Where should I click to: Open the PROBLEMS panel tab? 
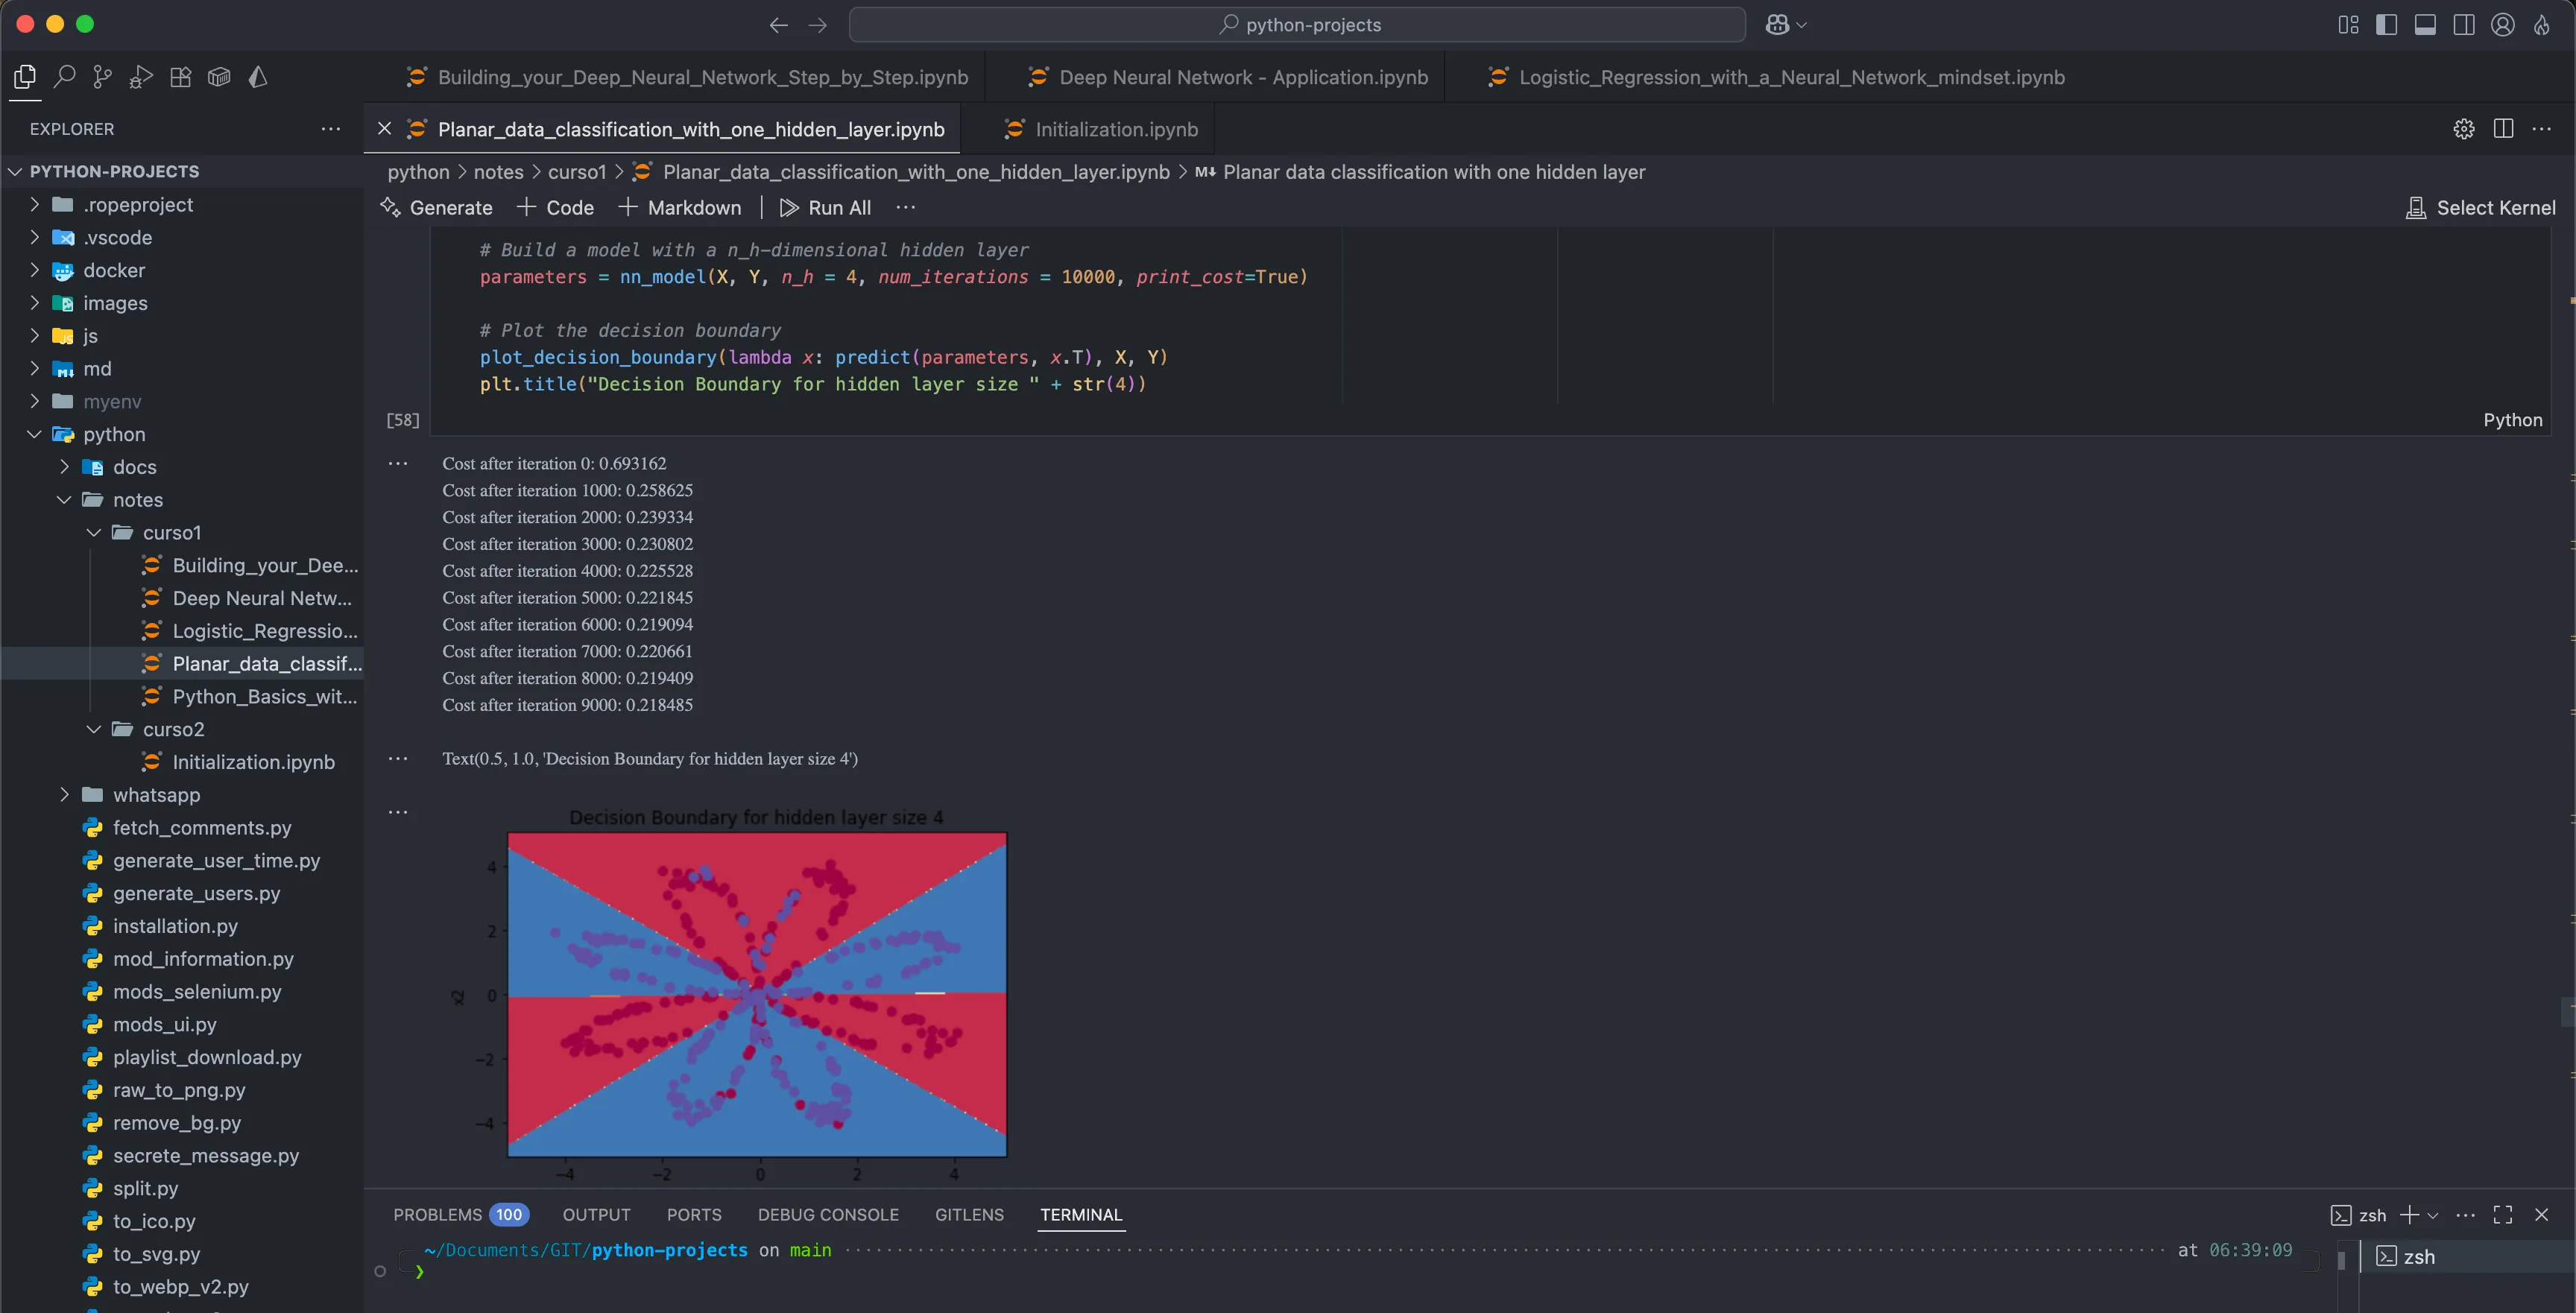(x=460, y=1214)
